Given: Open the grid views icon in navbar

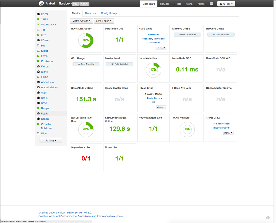Looking at the screenshot, I should (211, 4).
